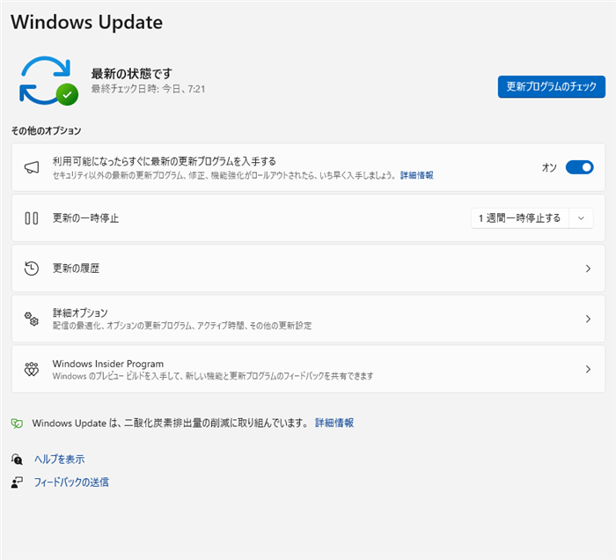Open the 更新の履歴 row
The height and width of the screenshot is (560, 616).
click(308, 269)
